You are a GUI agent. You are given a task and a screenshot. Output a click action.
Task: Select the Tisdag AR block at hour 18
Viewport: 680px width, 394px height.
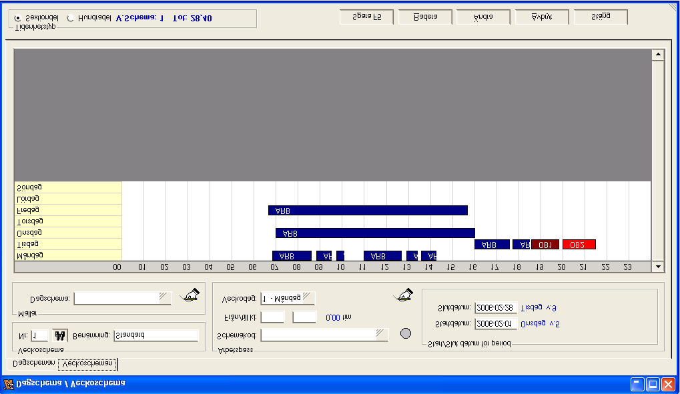(x=521, y=245)
